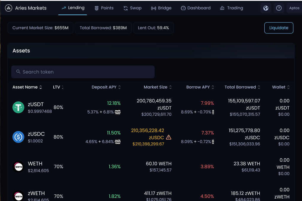Click the WETH token icon

tap(18, 167)
